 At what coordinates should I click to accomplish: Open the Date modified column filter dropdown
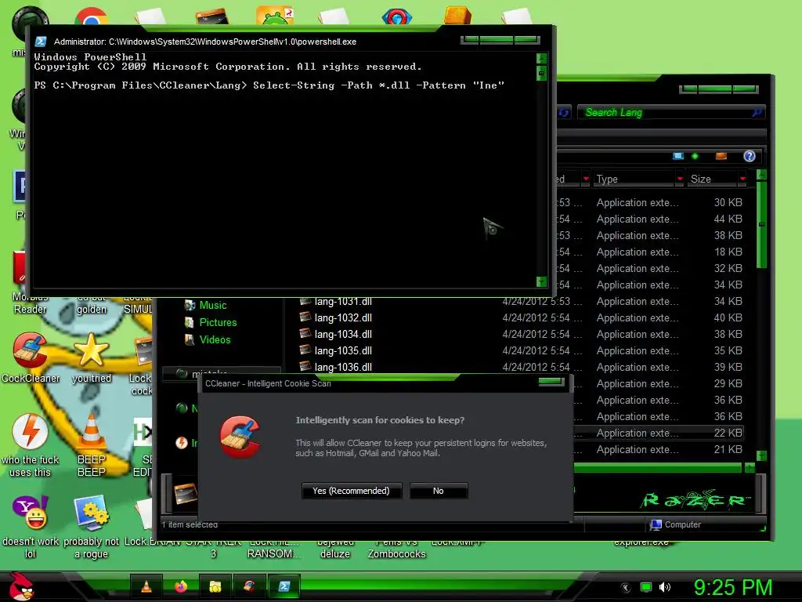586,179
